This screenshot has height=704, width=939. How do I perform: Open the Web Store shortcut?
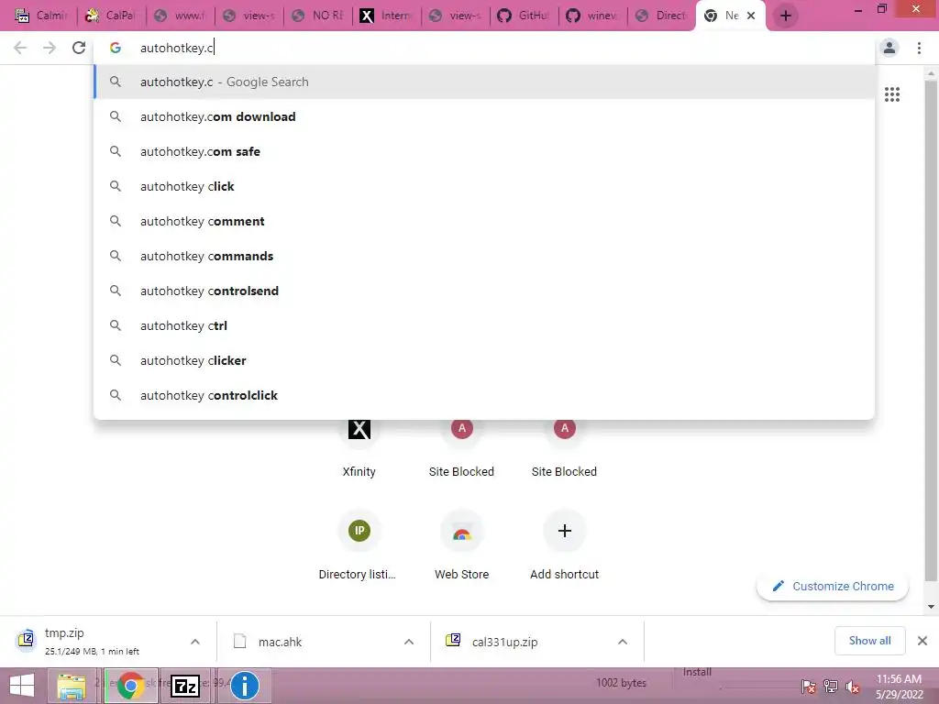tap(462, 544)
